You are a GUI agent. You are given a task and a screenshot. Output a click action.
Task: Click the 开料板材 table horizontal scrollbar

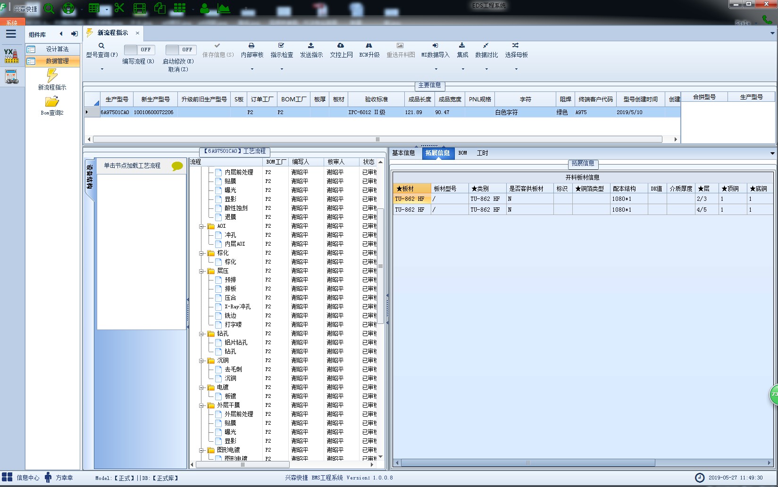click(527, 463)
